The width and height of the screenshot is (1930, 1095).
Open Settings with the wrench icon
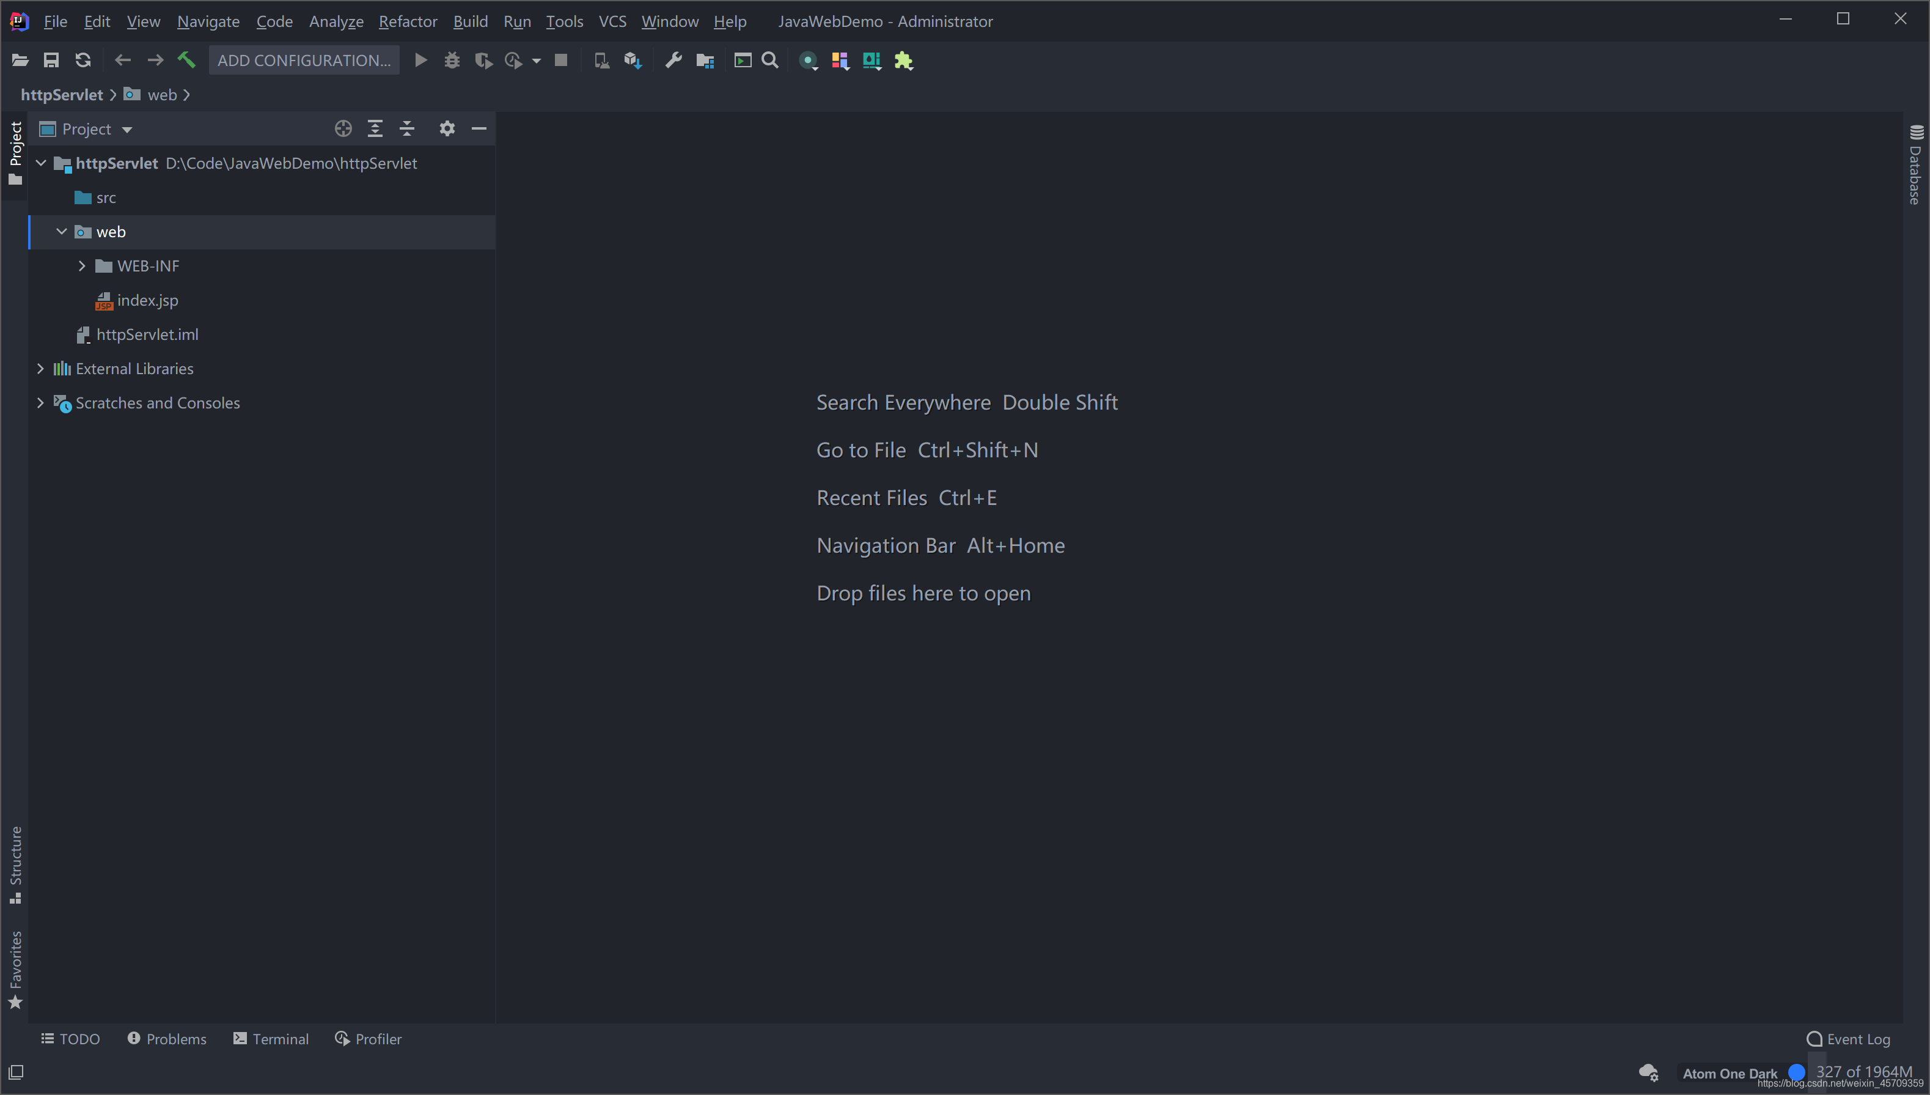tap(673, 60)
